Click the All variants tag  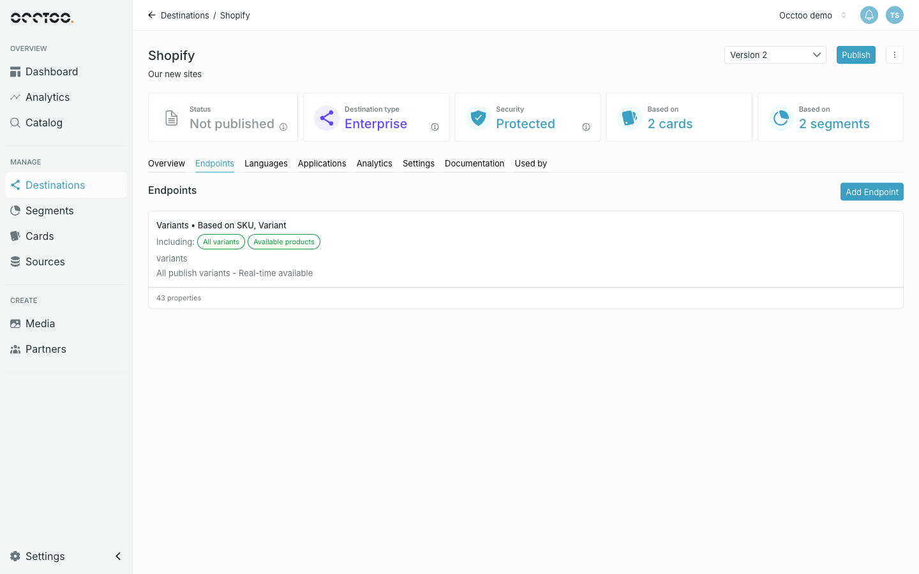[x=221, y=242]
